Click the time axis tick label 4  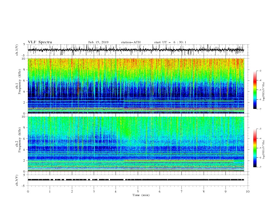tap(116, 191)
